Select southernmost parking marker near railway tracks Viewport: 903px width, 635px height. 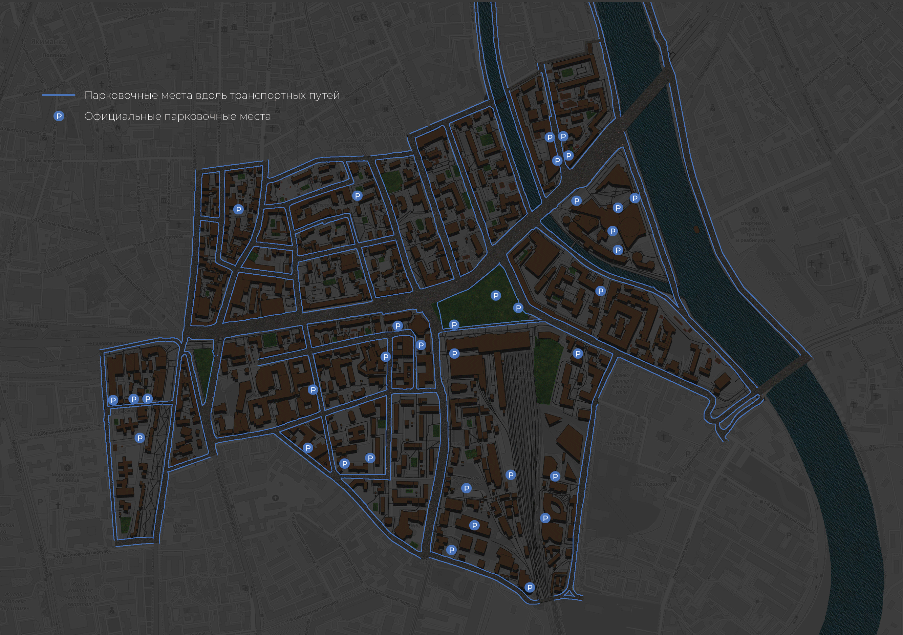click(530, 587)
